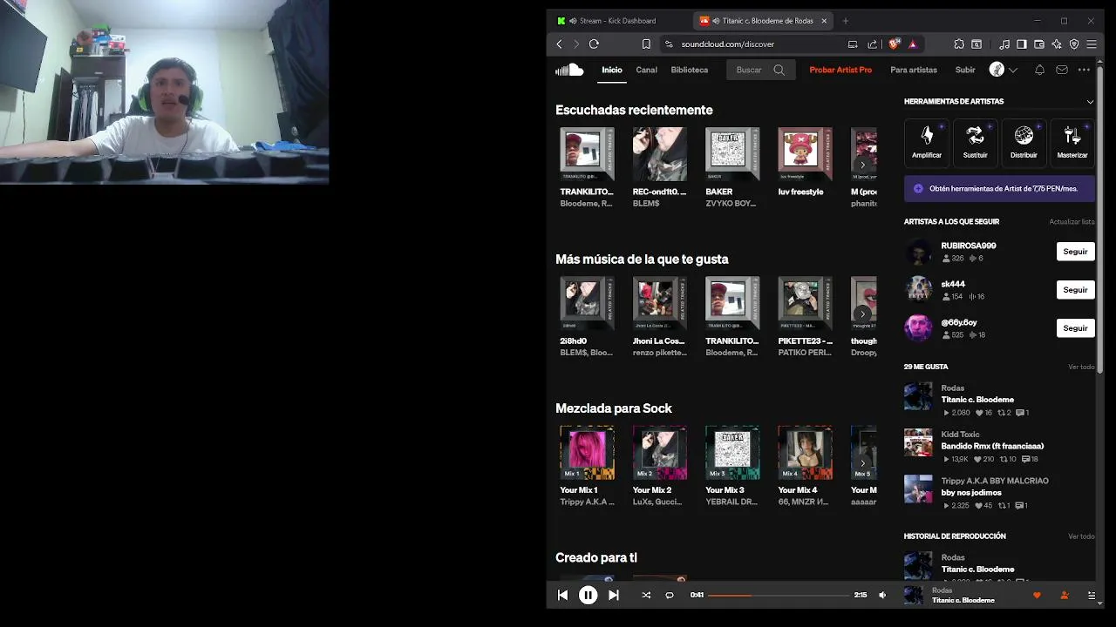Seek within the track progress bar
This screenshot has width=1116, height=627.
pyautogui.click(x=779, y=595)
